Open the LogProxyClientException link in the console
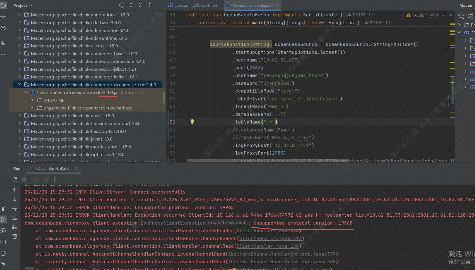The height and width of the screenshot is (270, 475). pyautogui.click(x=173, y=223)
